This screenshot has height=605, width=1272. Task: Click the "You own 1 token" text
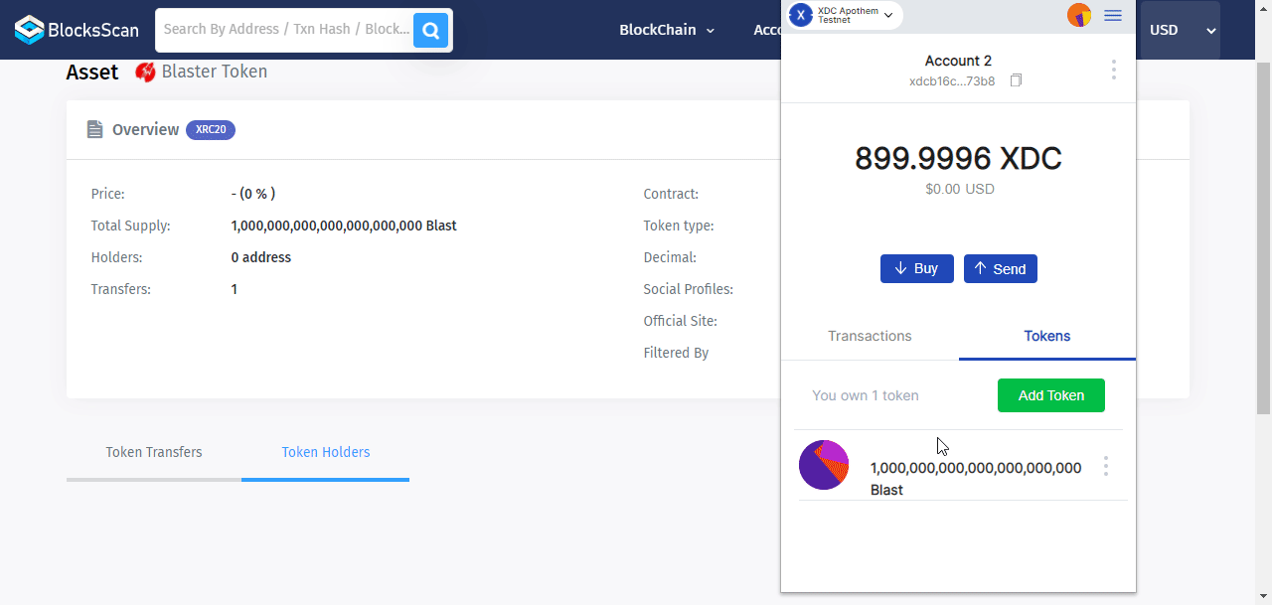click(866, 395)
